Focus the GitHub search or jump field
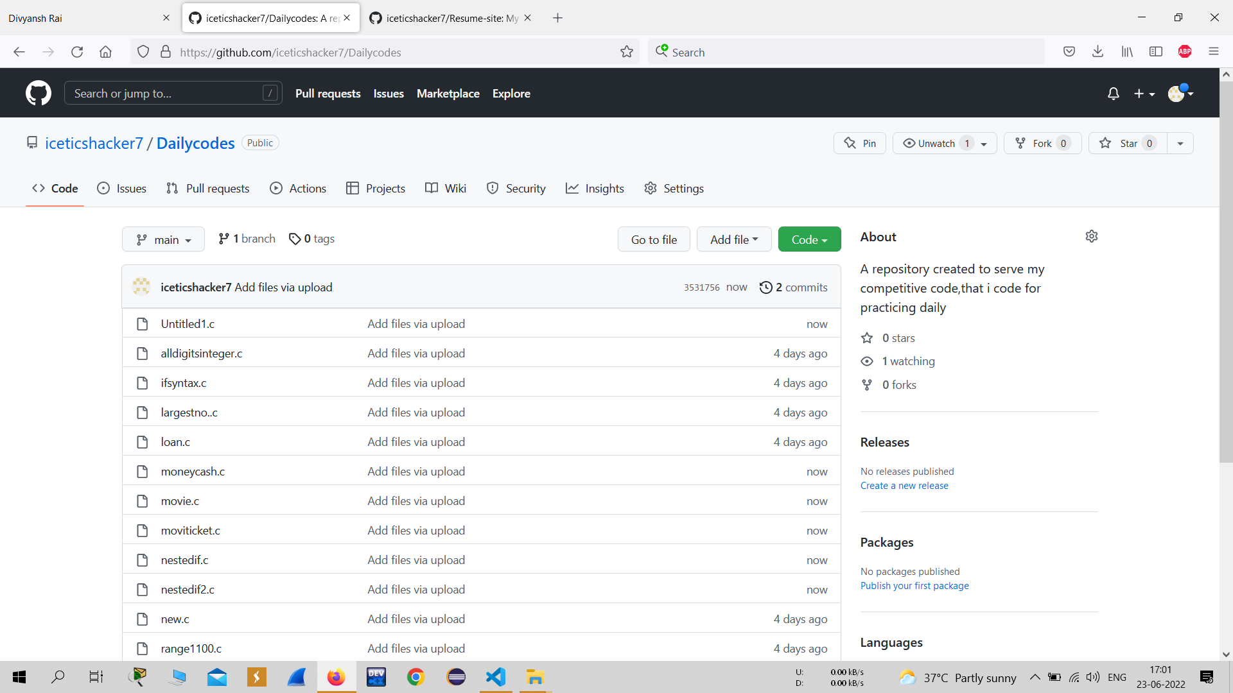The height and width of the screenshot is (693, 1233). pyautogui.click(x=173, y=94)
